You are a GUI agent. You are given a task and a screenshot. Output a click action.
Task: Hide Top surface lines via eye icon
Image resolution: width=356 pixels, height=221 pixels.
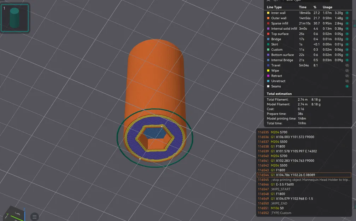click(x=347, y=34)
